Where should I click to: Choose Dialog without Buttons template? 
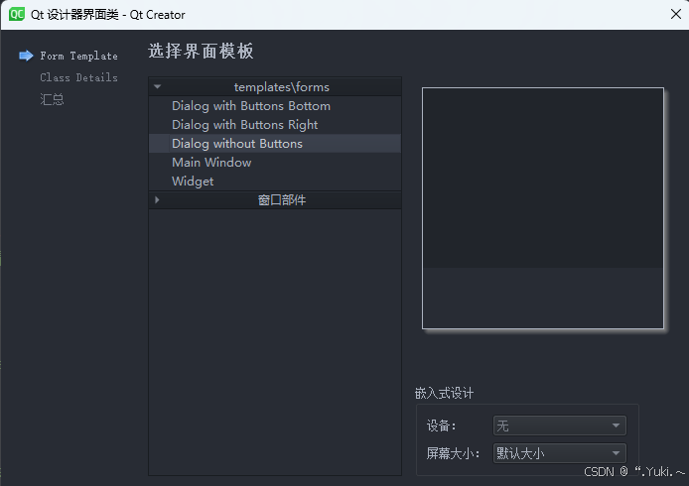[275, 144]
